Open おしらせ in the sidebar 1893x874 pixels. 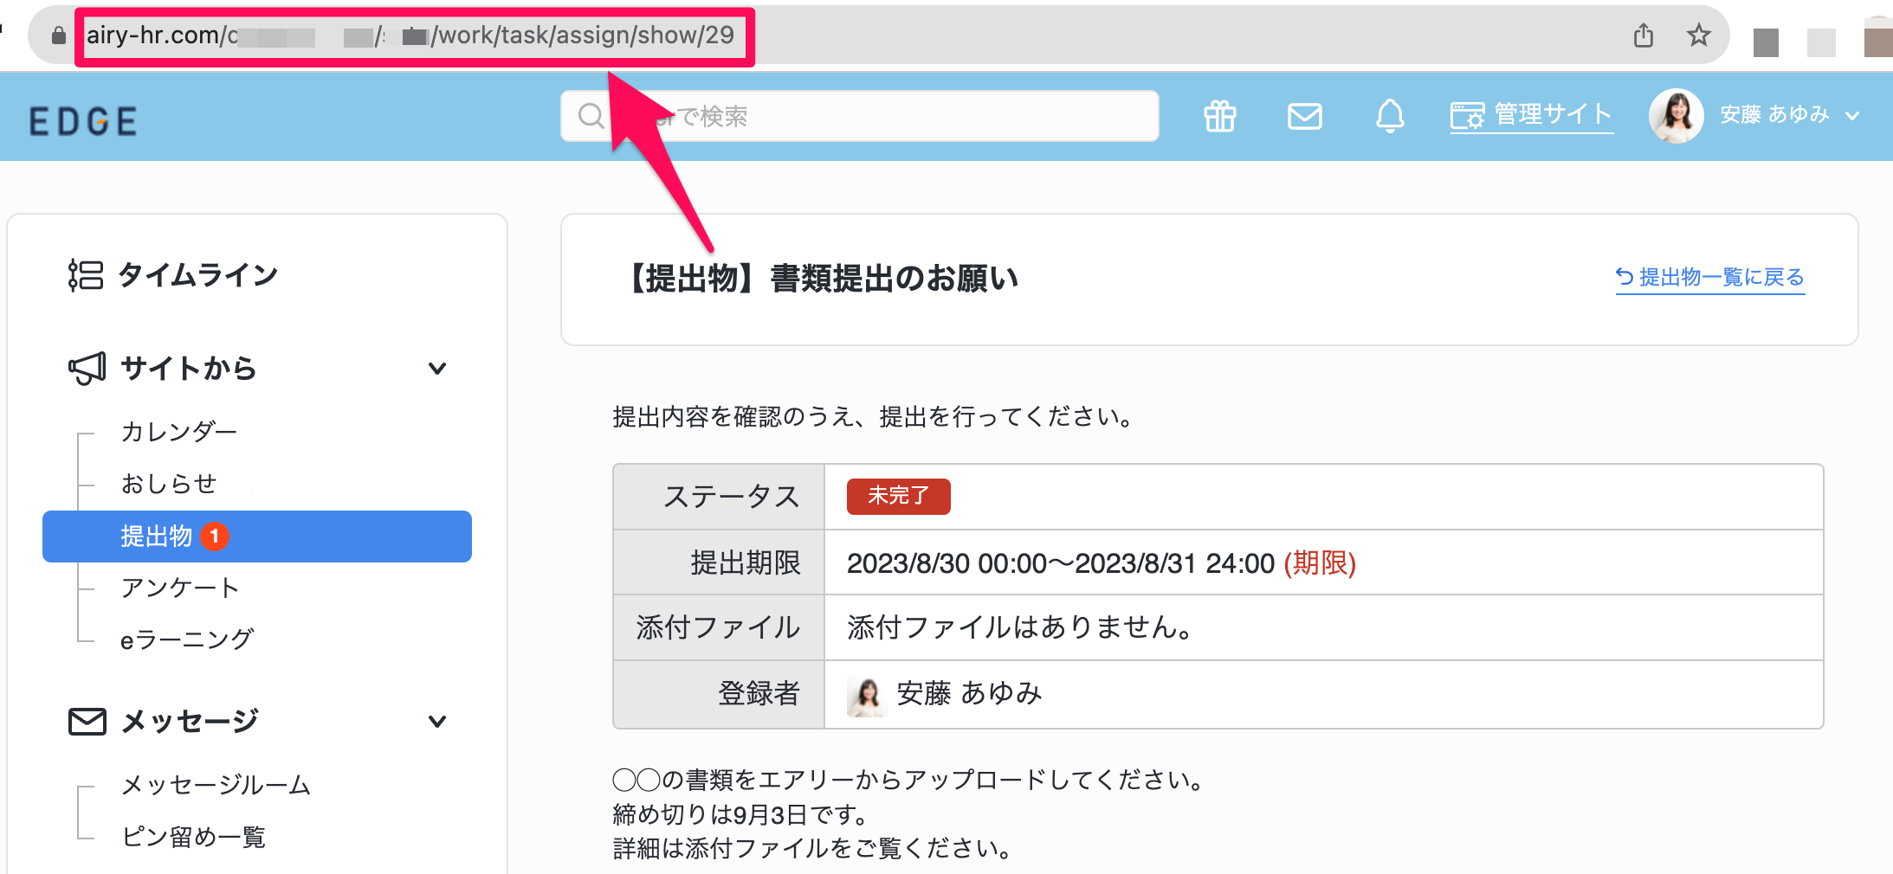(x=168, y=483)
